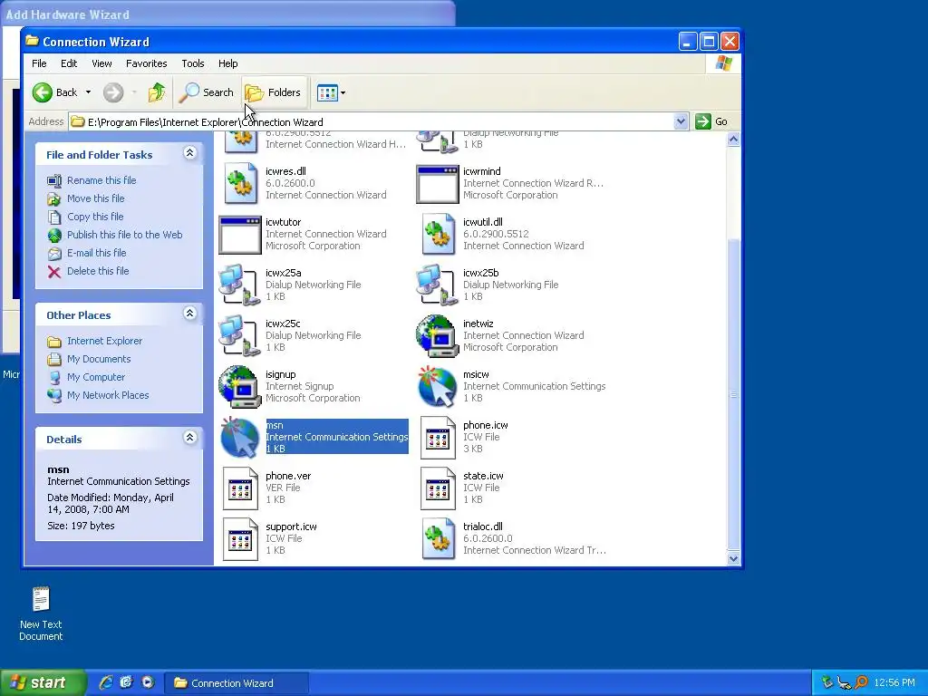Select the trialoc.dll file icon
Screen dimensions: 928x696
[x=438, y=540]
